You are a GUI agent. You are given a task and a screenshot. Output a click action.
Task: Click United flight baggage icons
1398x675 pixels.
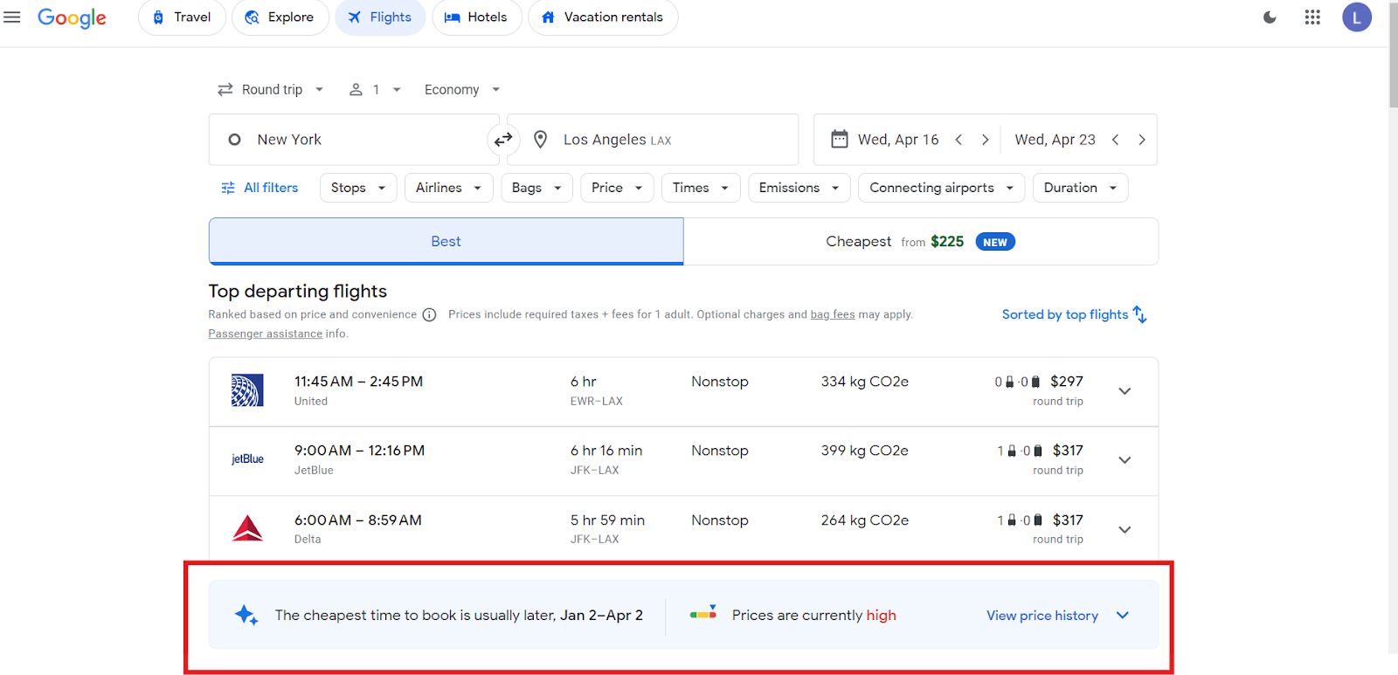pos(1017,382)
